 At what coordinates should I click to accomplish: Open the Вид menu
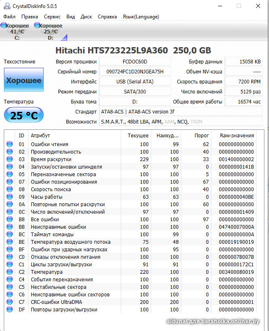point(71,17)
